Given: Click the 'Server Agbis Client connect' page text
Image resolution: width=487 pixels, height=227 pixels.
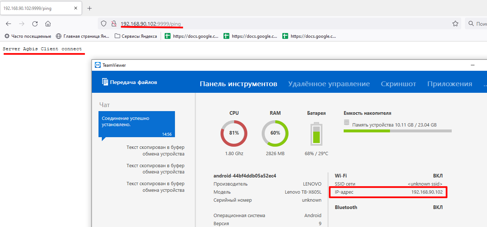Looking at the screenshot, I should pyautogui.click(x=42, y=49).
